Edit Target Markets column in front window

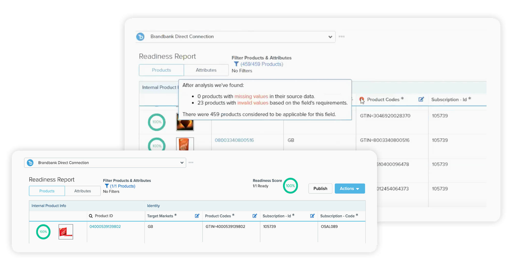(197, 216)
